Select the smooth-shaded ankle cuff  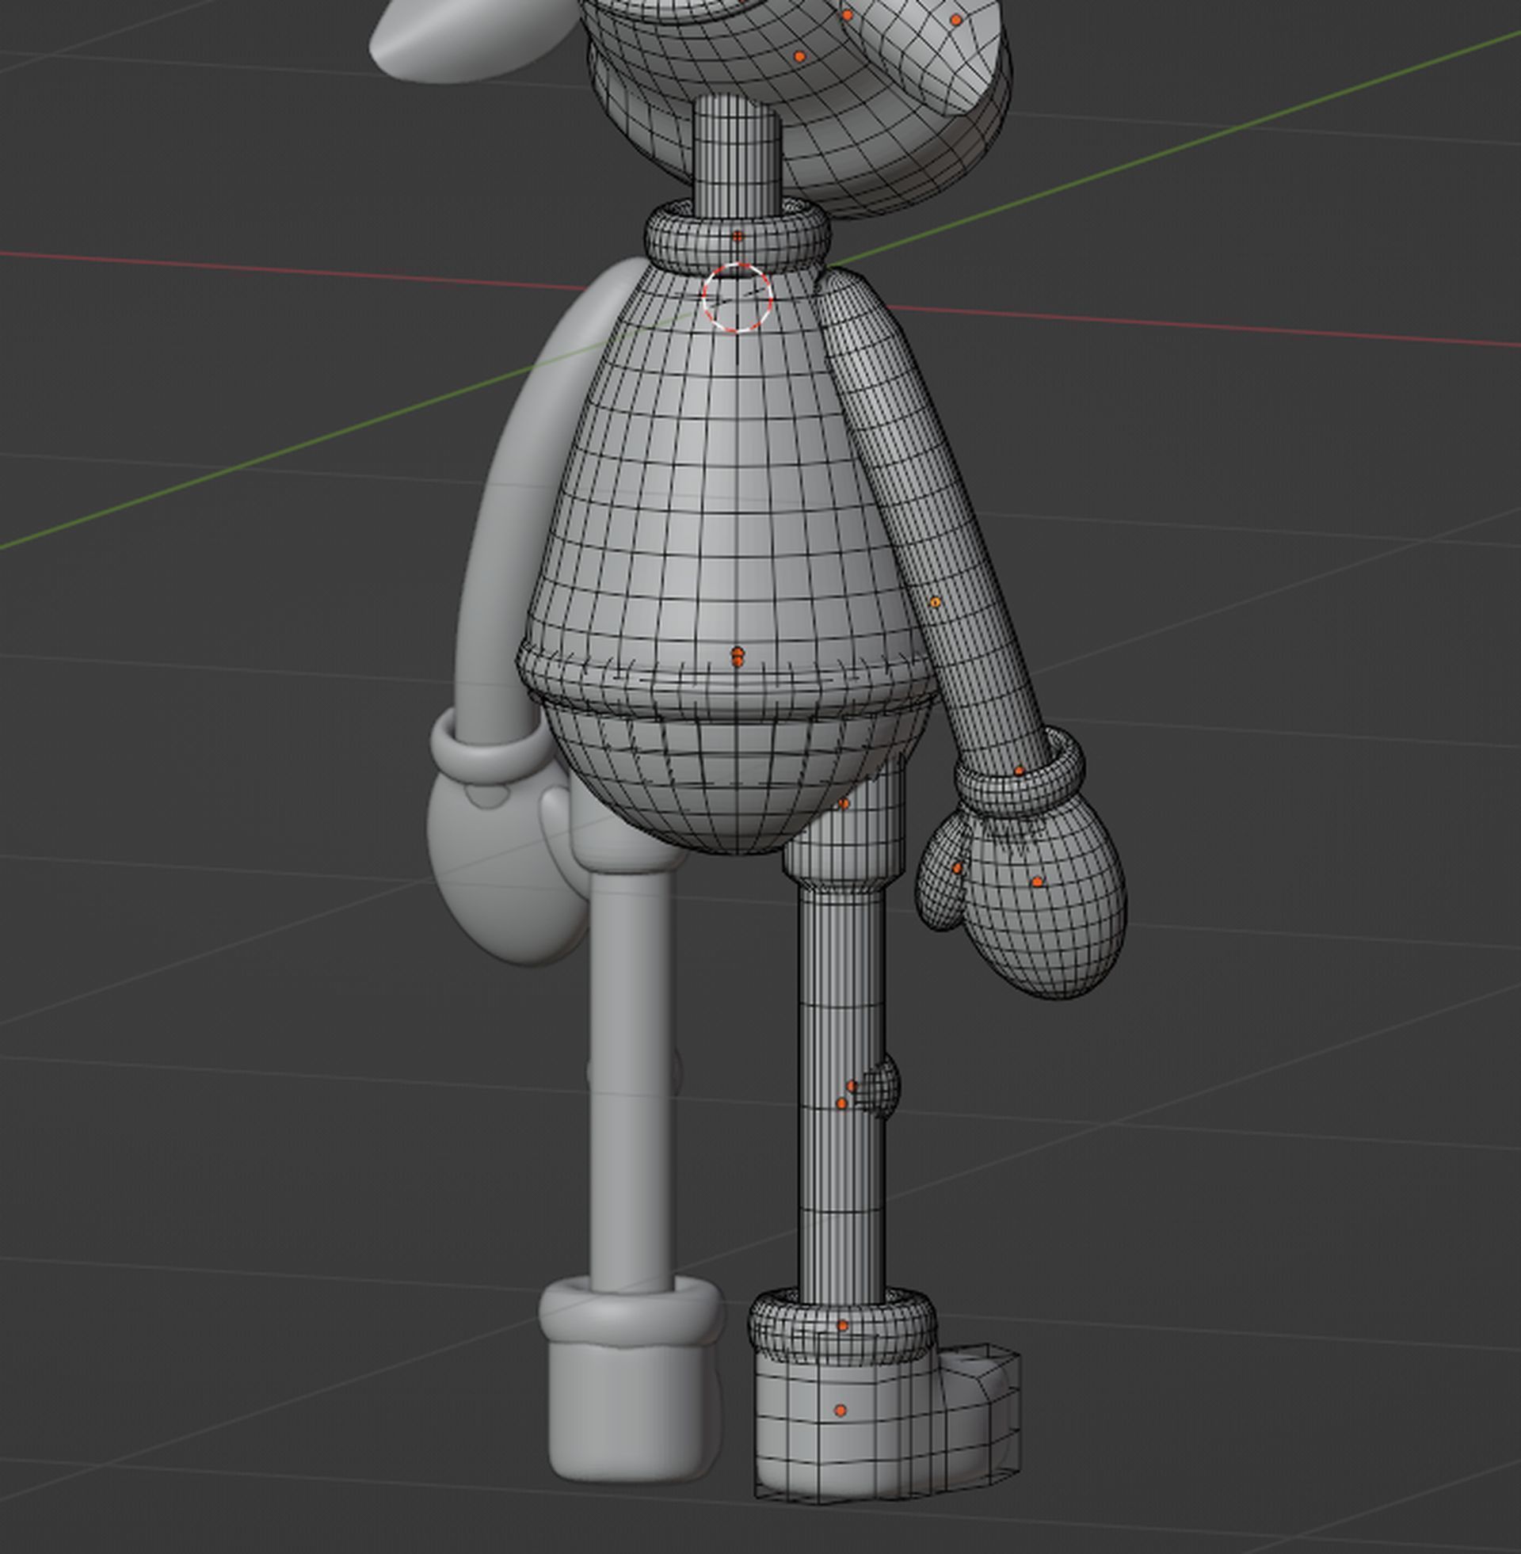(x=631, y=1314)
